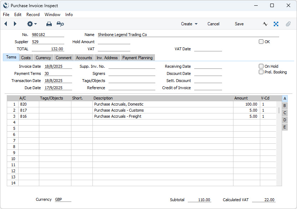Go to the next record arrow
The height and width of the screenshot is (209, 297).
(x=15, y=24)
